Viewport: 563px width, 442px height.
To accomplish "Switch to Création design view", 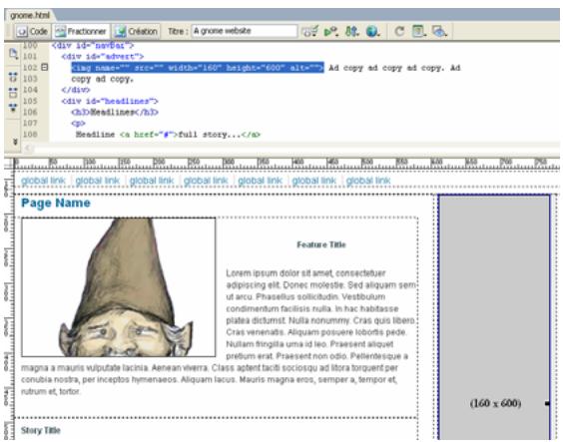I will pos(136,32).
